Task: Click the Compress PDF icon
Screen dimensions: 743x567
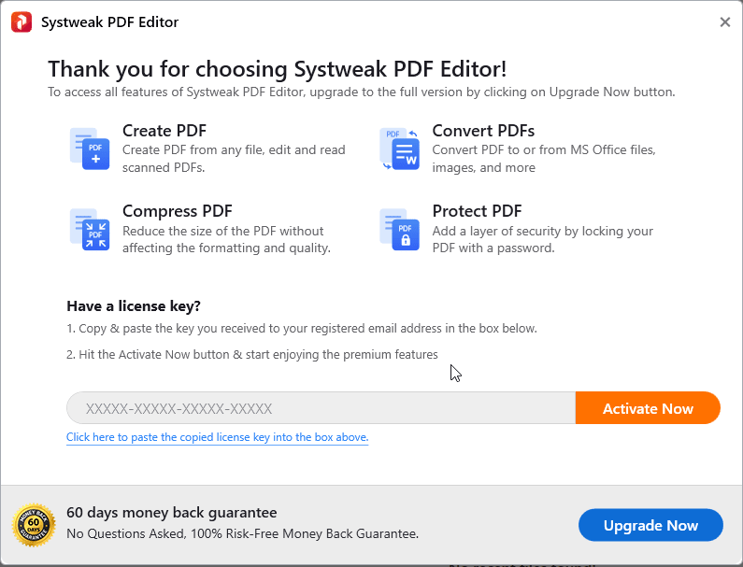Action: [90, 229]
